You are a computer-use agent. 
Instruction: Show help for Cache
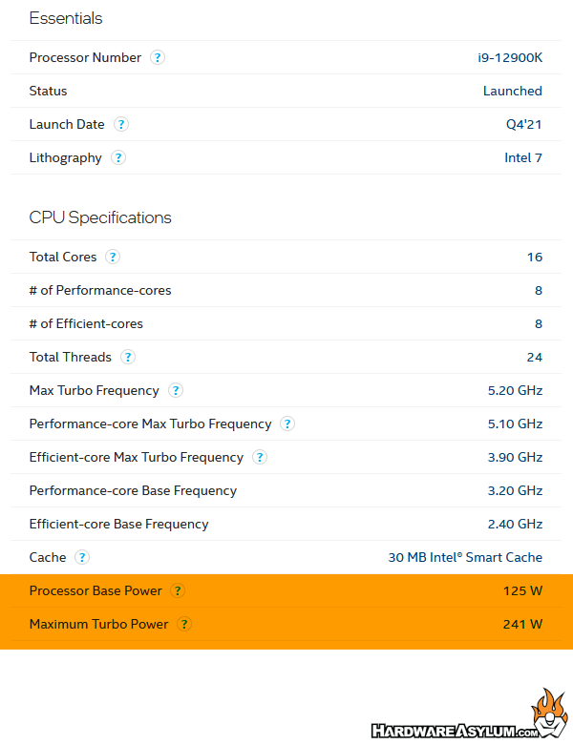pyautogui.click(x=83, y=557)
